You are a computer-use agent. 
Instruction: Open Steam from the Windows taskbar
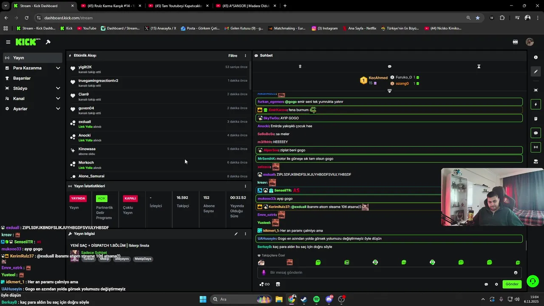pyautogui.click(x=304, y=299)
